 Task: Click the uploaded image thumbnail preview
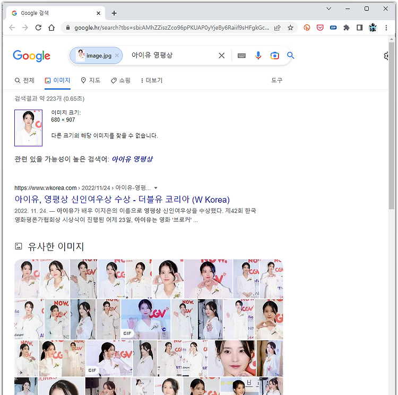[29, 128]
